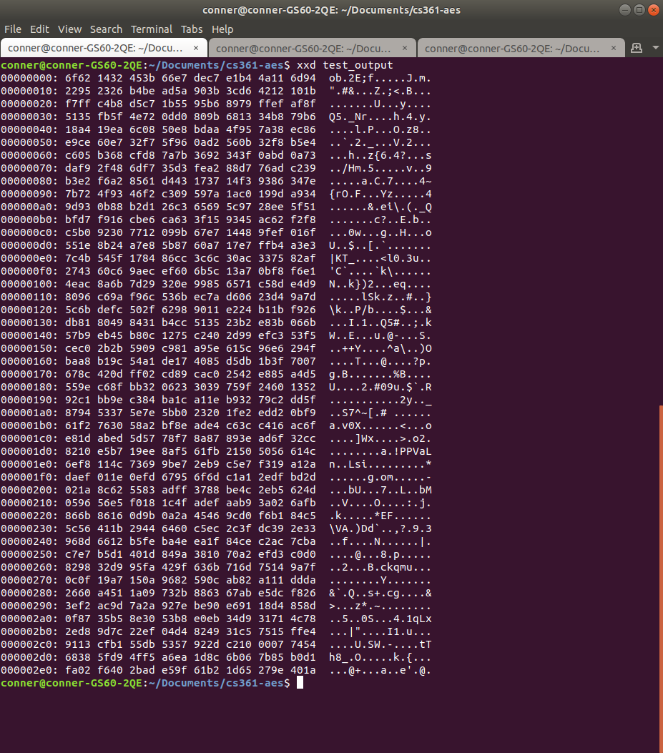Open the Terminal menu
Screen dimensions: 663x753
[x=152, y=29]
